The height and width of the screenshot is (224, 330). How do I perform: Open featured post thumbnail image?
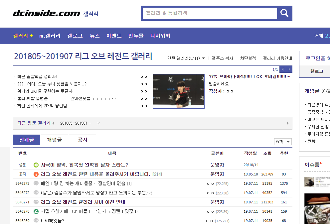point(178,91)
